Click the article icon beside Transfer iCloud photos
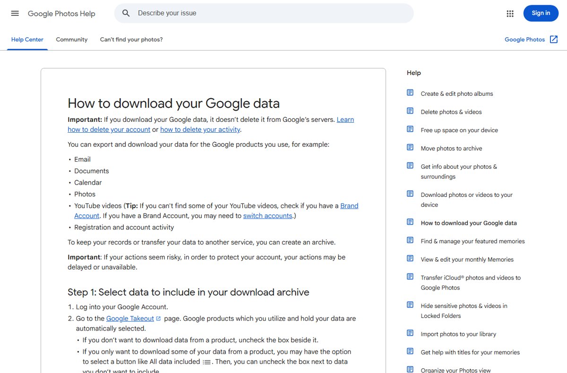This screenshot has height=373, width=567. [410, 277]
